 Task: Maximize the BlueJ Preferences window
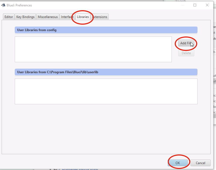click(195, 5)
